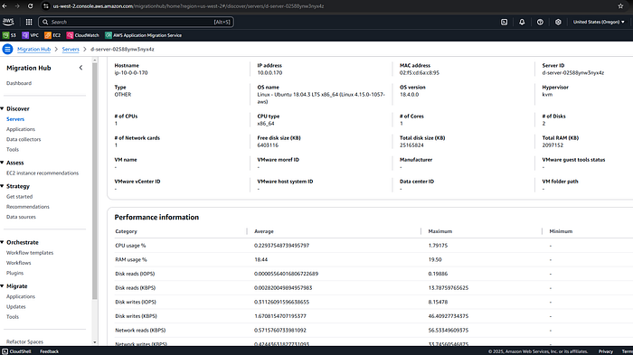Viewport: 633px width, 355px height.
Task: Open Recommendations under Strategy
Action: tap(28, 207)
